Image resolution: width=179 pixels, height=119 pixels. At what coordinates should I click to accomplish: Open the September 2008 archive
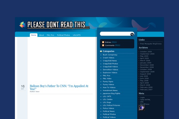click(x=147, y=72)
